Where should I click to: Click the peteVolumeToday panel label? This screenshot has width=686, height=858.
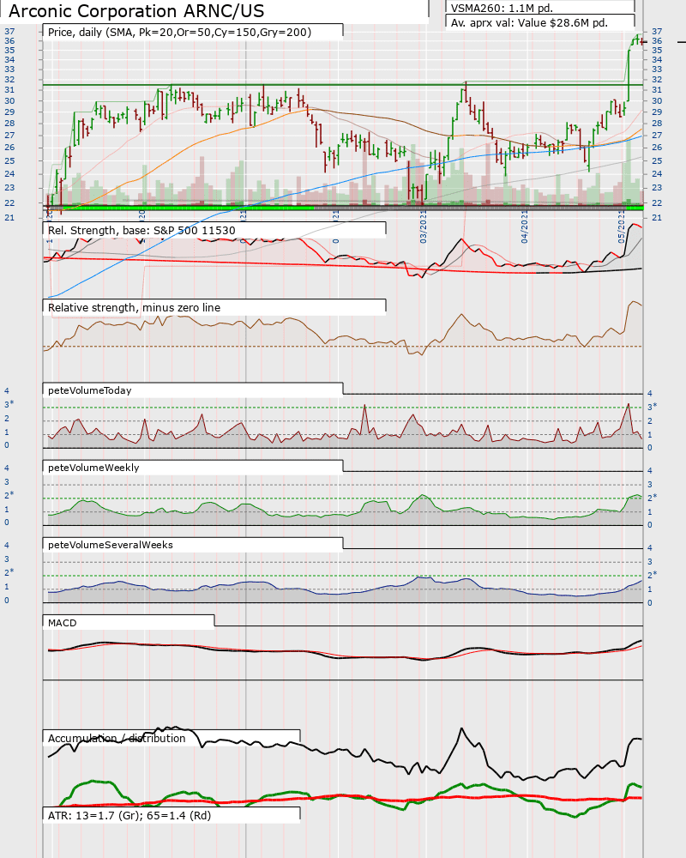[x=90, y=390]
